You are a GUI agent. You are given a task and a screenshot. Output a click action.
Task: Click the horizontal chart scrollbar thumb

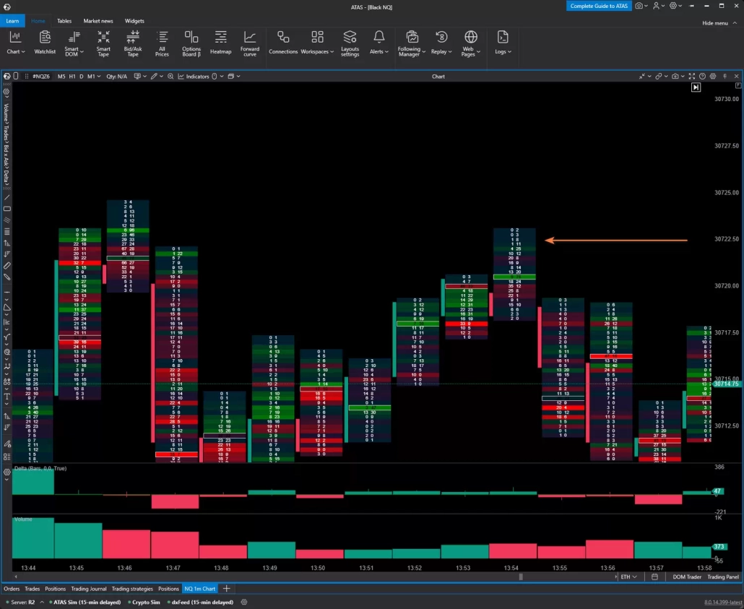tap(521, 576)
